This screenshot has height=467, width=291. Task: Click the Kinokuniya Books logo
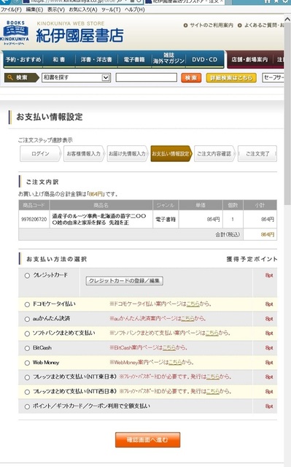[x=15, y=33]
